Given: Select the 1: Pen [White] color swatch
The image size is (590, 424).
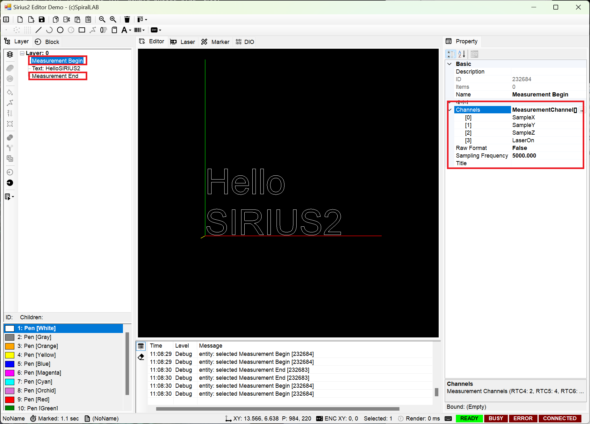Looking at the screenshot, I should (10, 328).
